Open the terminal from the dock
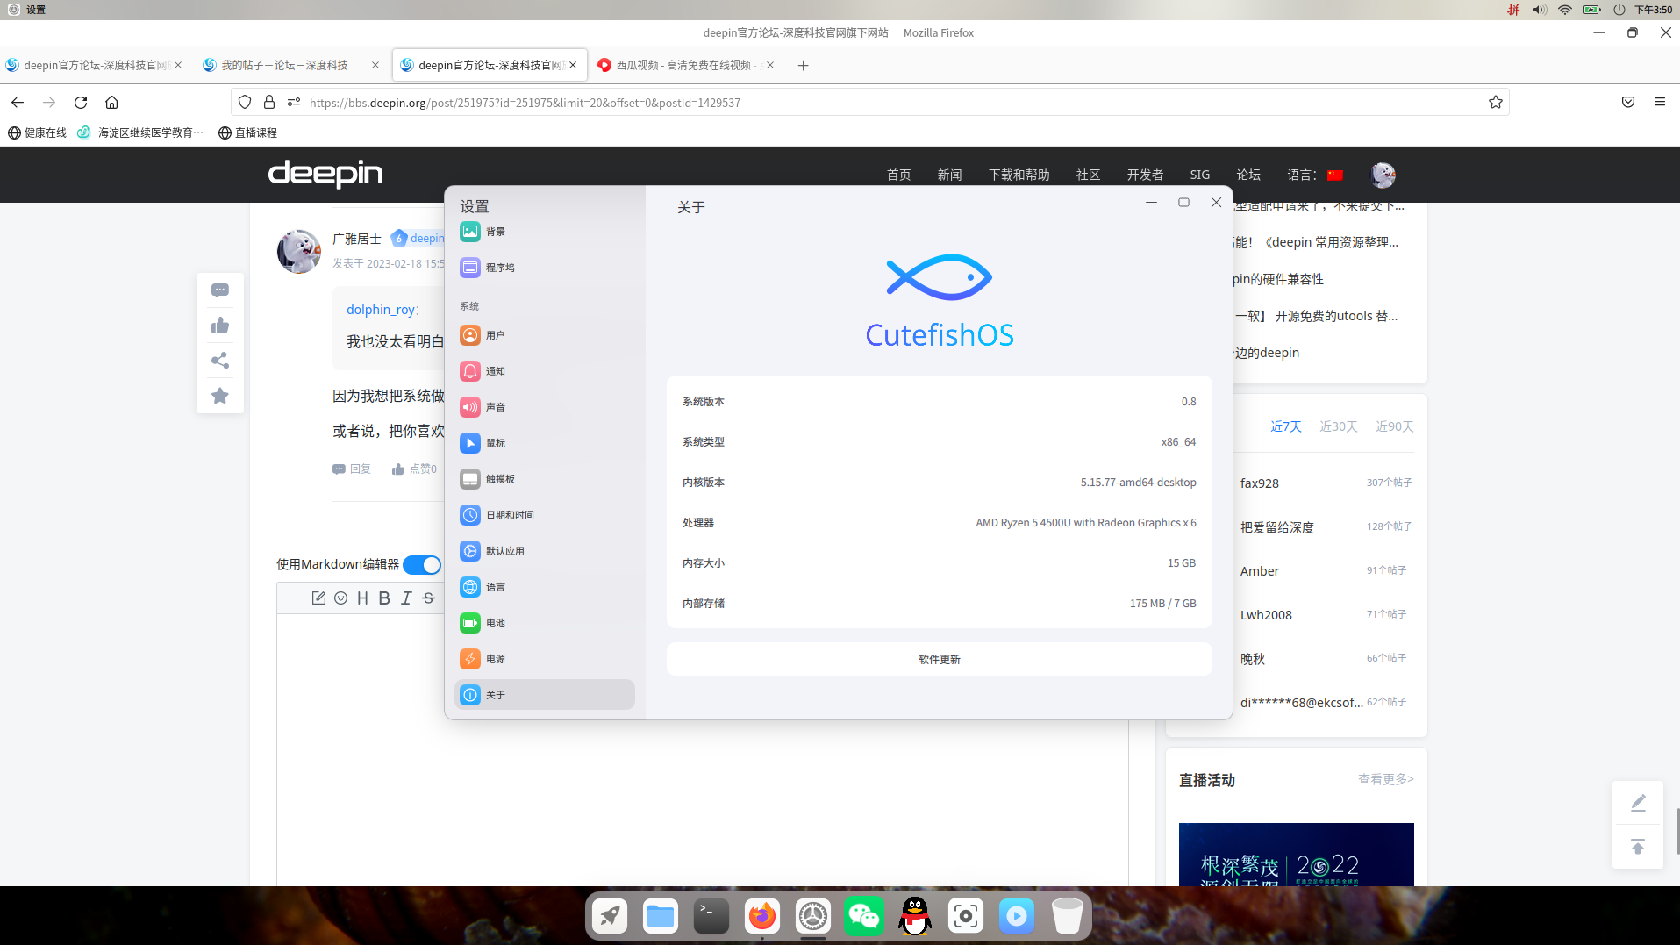Viewport: 1680px width, 945px height. click(711, 916)
